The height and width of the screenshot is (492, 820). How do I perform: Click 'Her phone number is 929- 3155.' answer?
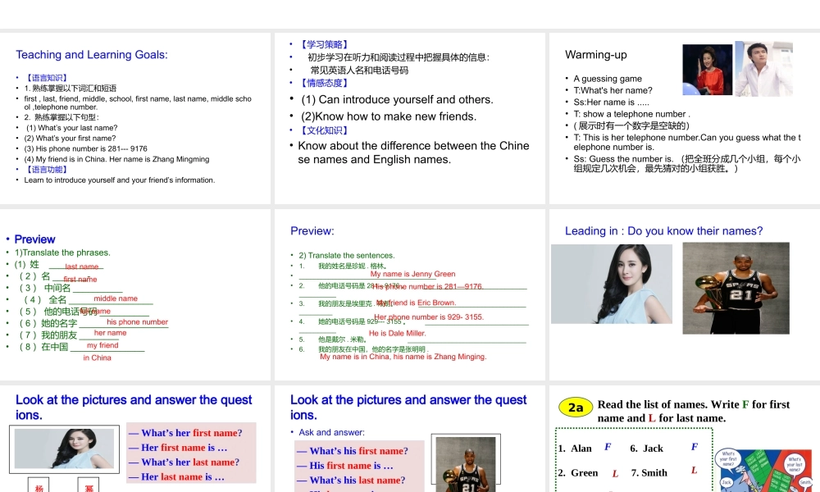(429, 317)
